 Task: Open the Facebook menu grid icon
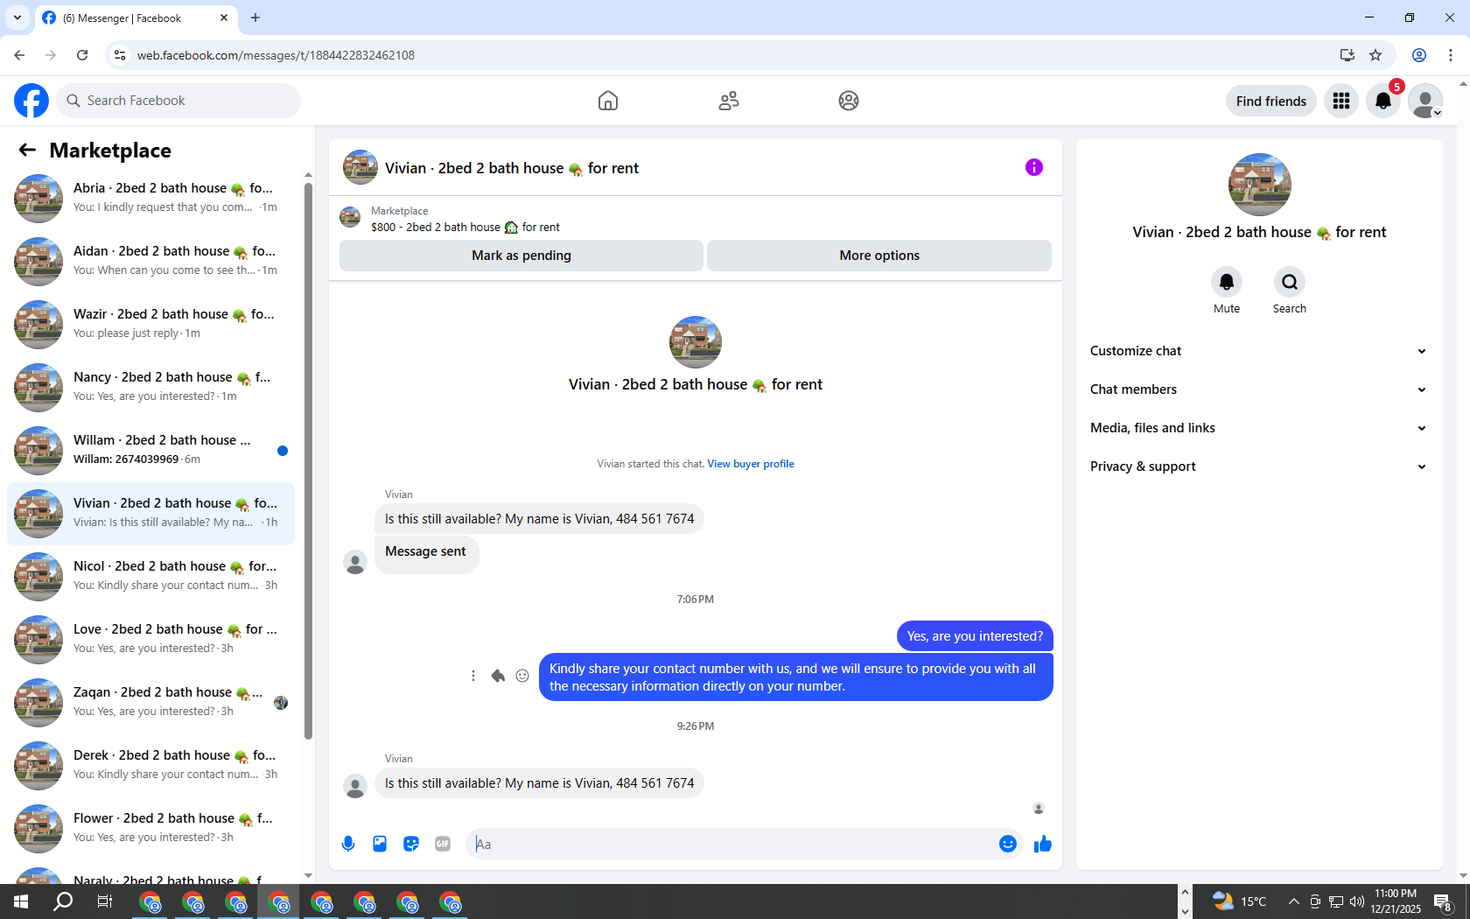[1341, 101]
